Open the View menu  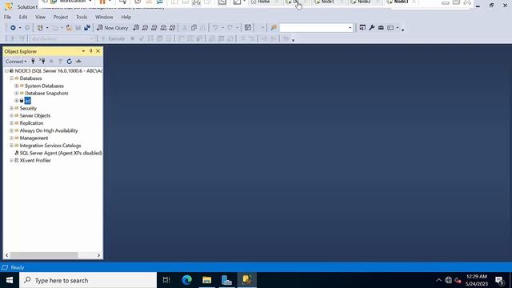[40, 17]
